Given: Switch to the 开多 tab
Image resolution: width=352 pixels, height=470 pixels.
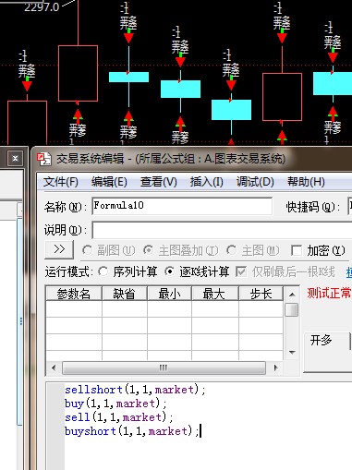Looking at the screenshot, I should (x=322, y=341).
